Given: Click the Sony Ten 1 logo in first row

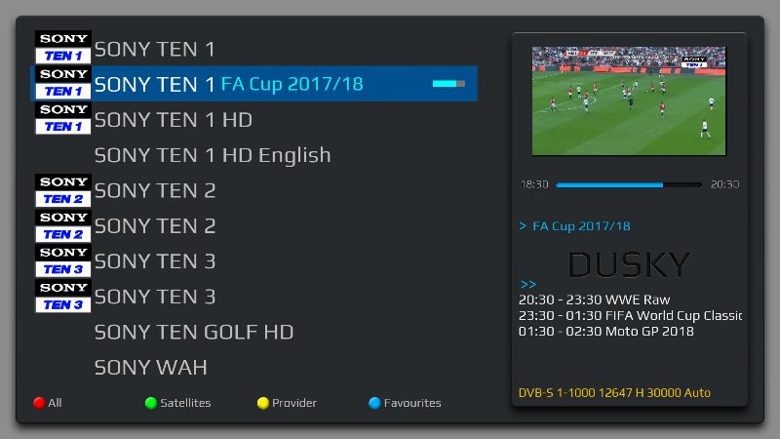Looking at the screenshot, I should click(x=63, y=47).
